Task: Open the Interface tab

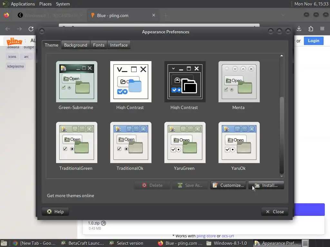Action: [x=119, y=45]
